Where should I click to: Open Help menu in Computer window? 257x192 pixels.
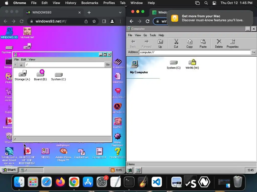click(x=161, y=35)
